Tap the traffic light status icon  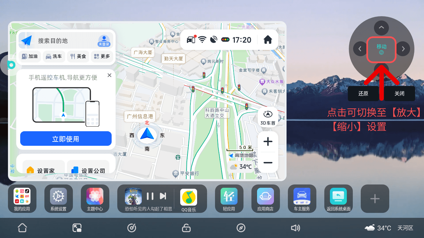coord(226,40)
